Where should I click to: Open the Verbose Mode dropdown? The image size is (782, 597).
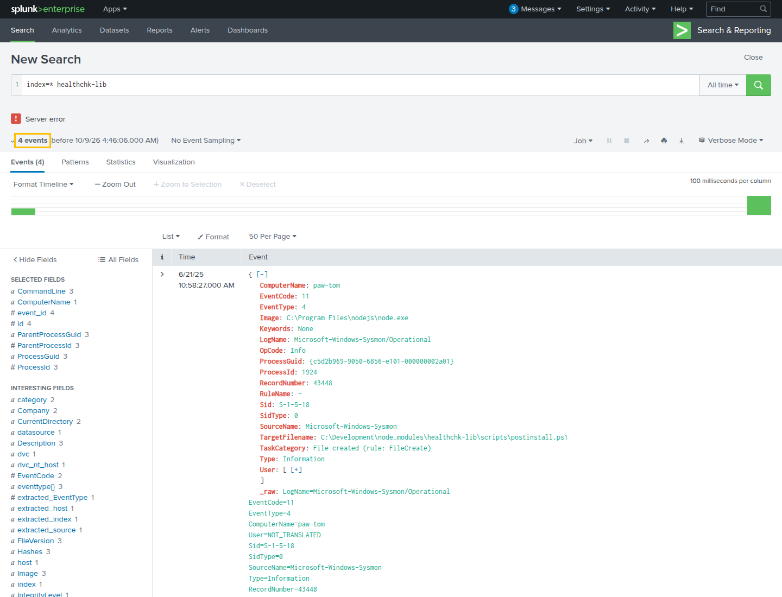pyautogui.click(x=731, y=141)
